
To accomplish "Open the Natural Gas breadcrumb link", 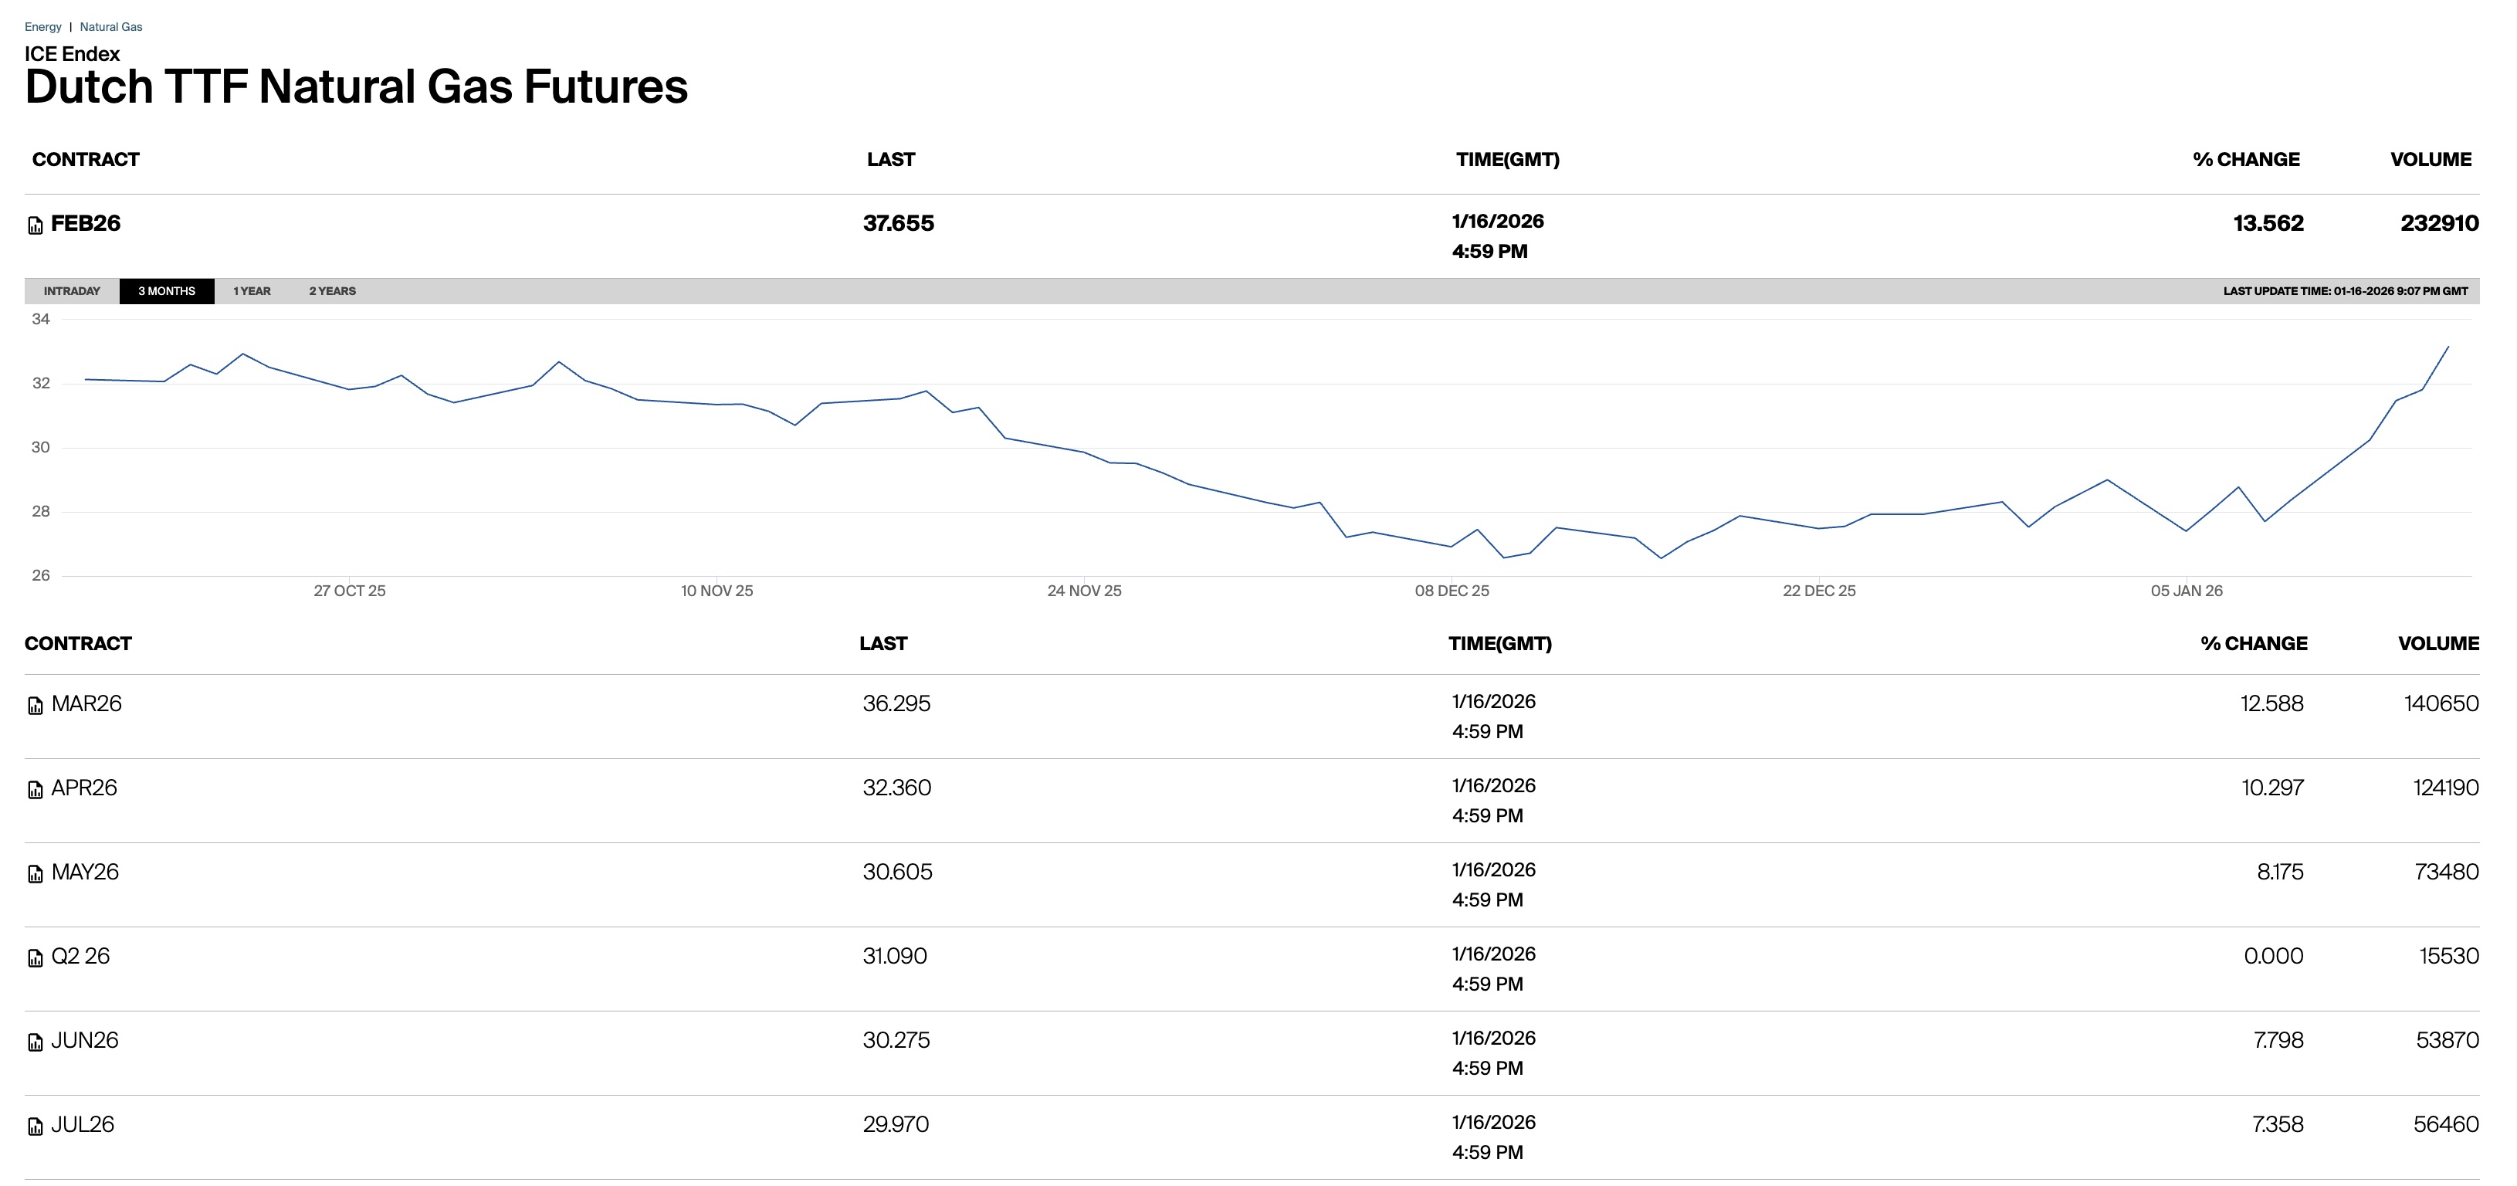I will (110, 26).
